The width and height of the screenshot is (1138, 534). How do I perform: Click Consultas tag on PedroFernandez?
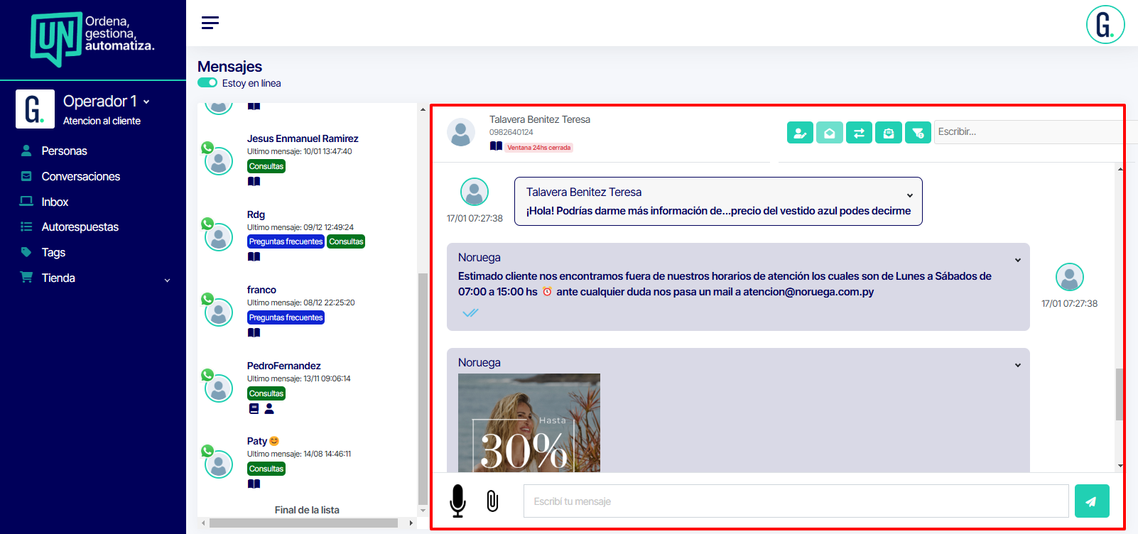[x=266, y=393]
